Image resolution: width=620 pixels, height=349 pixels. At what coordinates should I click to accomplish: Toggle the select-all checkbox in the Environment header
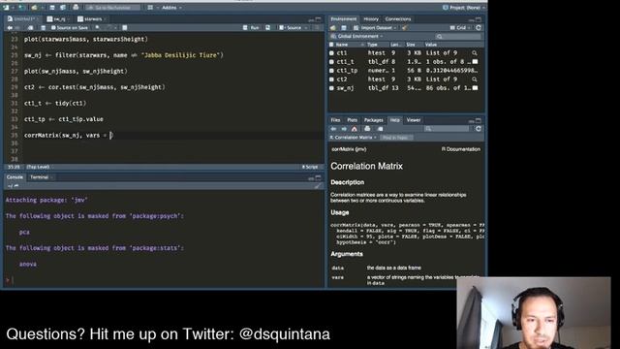pyautogui.click(x=331, y=45)
